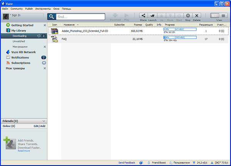Image resolution: width=231 pixels, height=166 pixels.
Task: Click the Launch toolbar icon
Action: point(152,16)
